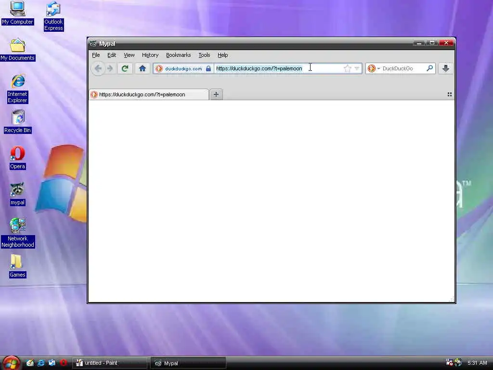This screenshot has height=370, width=493.
Task: Select Internet Explorer desktop icon
Action: coord(18,89)
